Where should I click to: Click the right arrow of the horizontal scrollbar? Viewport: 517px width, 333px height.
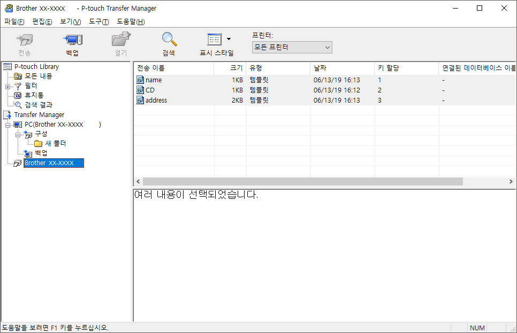click(x=511, y=182)
